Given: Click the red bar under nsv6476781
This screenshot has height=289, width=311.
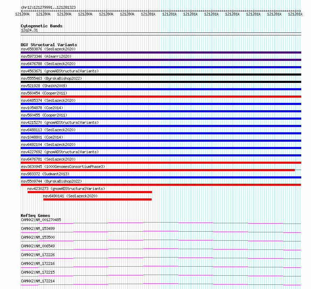Looking at the screenshot, I should tap(161, 163).
